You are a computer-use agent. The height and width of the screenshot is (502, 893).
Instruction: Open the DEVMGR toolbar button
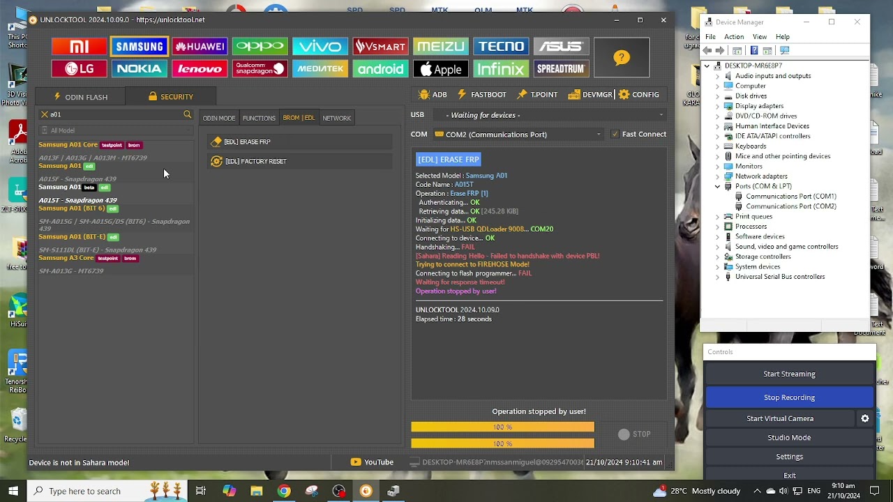click(590, 95)
